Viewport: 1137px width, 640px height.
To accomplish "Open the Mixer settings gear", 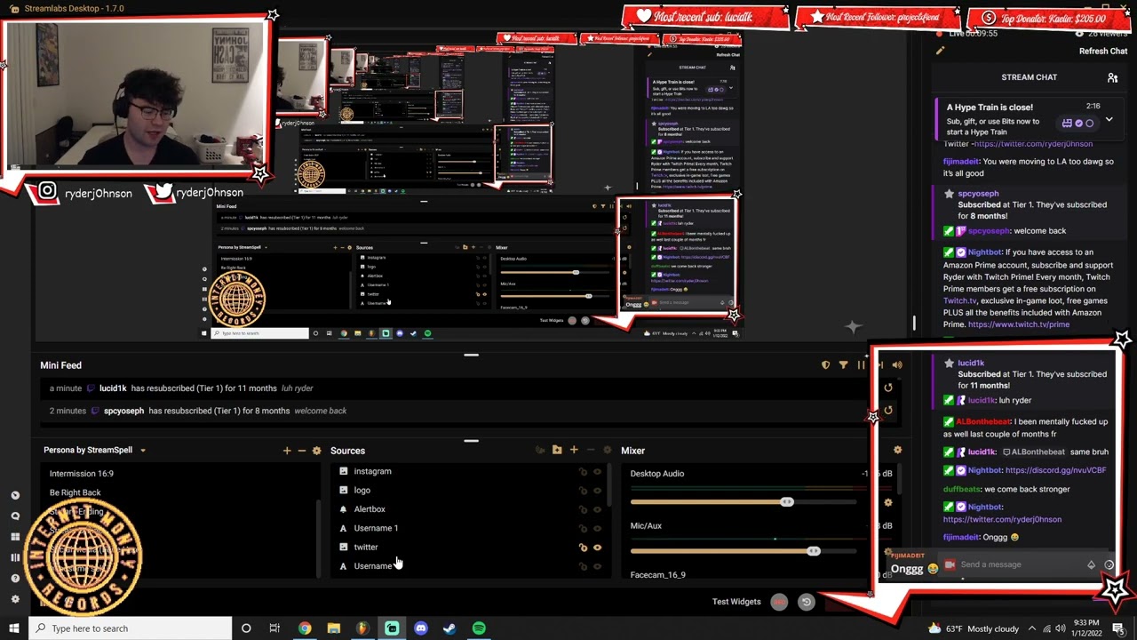I will tap(897, 451).
